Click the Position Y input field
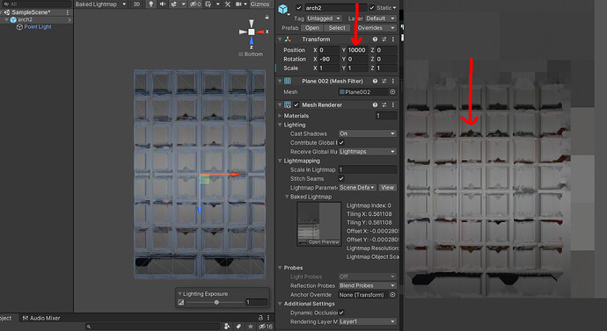The width and height of the screenshot is (607, 331). tap(358, 50)
